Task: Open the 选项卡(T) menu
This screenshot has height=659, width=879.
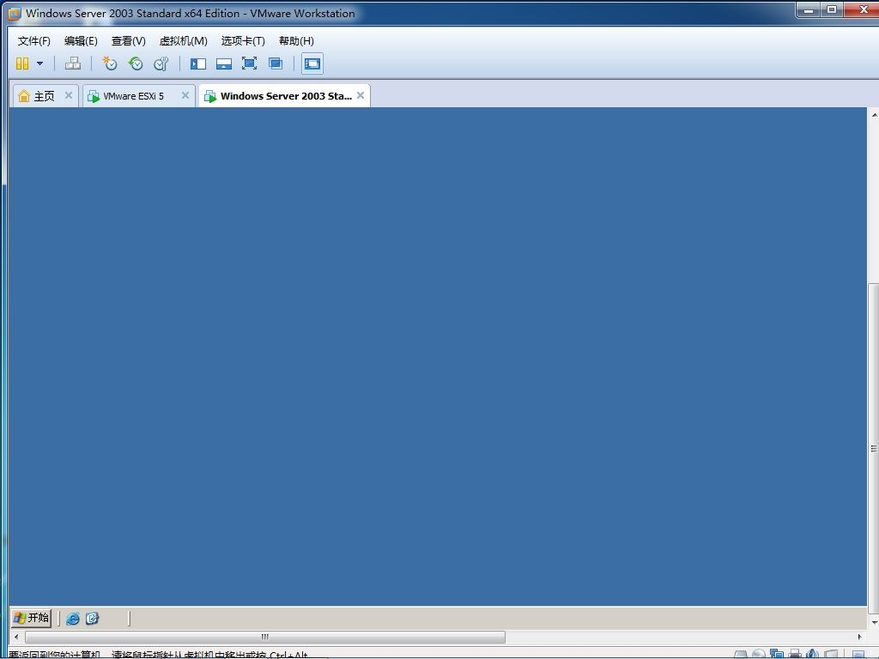Action: click(243, 41)
